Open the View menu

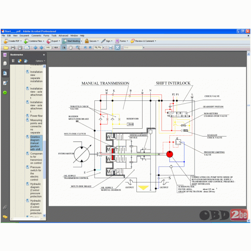(15, 36)
